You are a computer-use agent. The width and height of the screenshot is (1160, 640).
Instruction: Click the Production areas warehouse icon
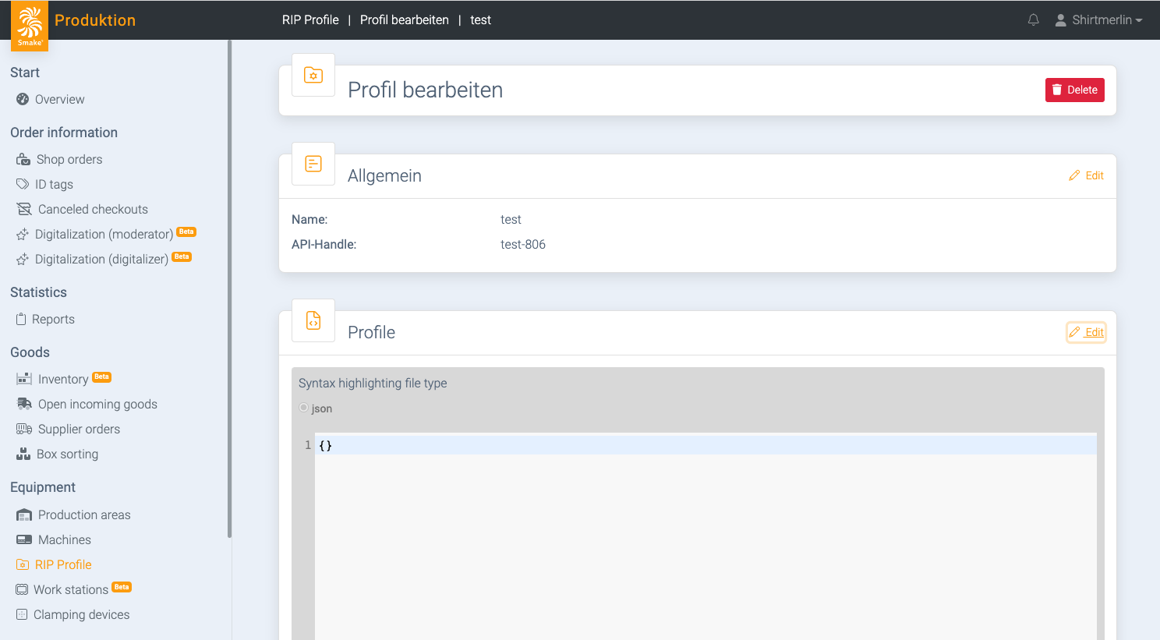pyautogui.click(x=24, y=514)
